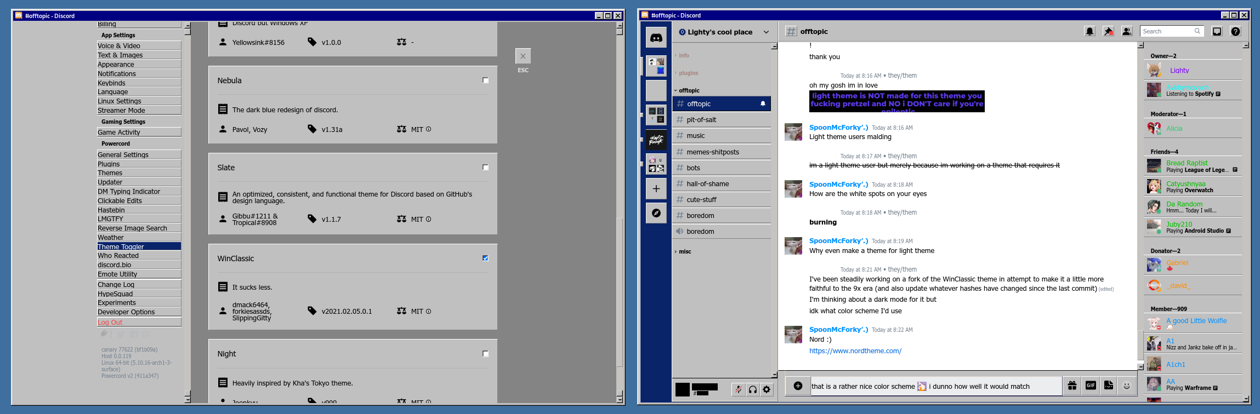
Task: Click the message text input box
Action: 935,386
